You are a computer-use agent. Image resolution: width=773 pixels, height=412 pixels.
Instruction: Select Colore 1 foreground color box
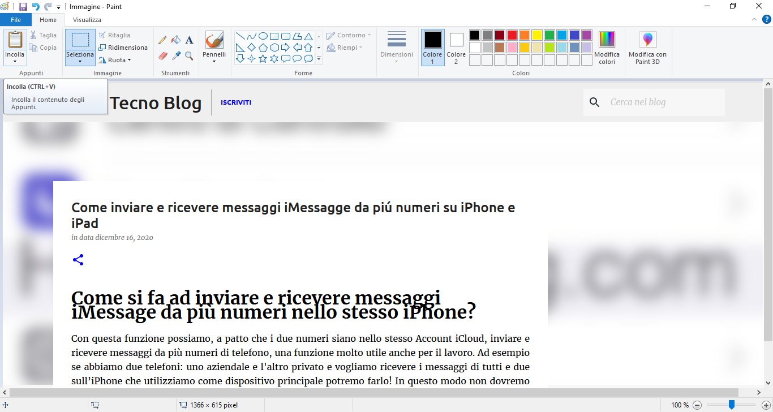tap(433, 48)
